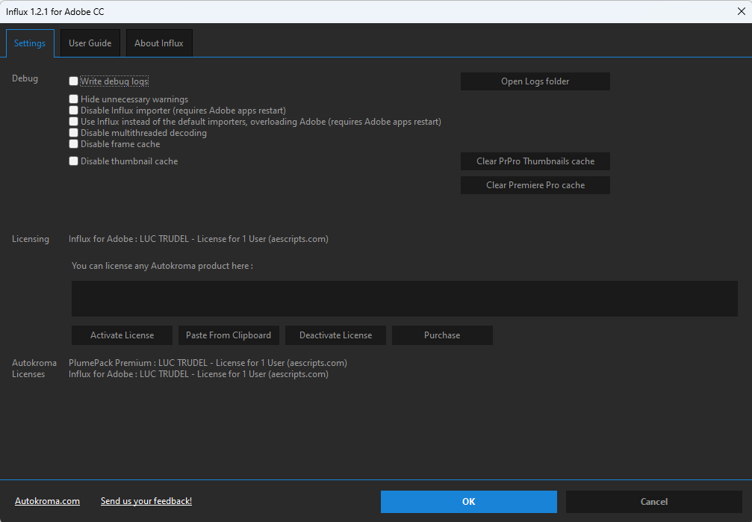Open the Autokroma.com link
The height and width of the screenshot is (522, 752).
click(x=48, y=501)
